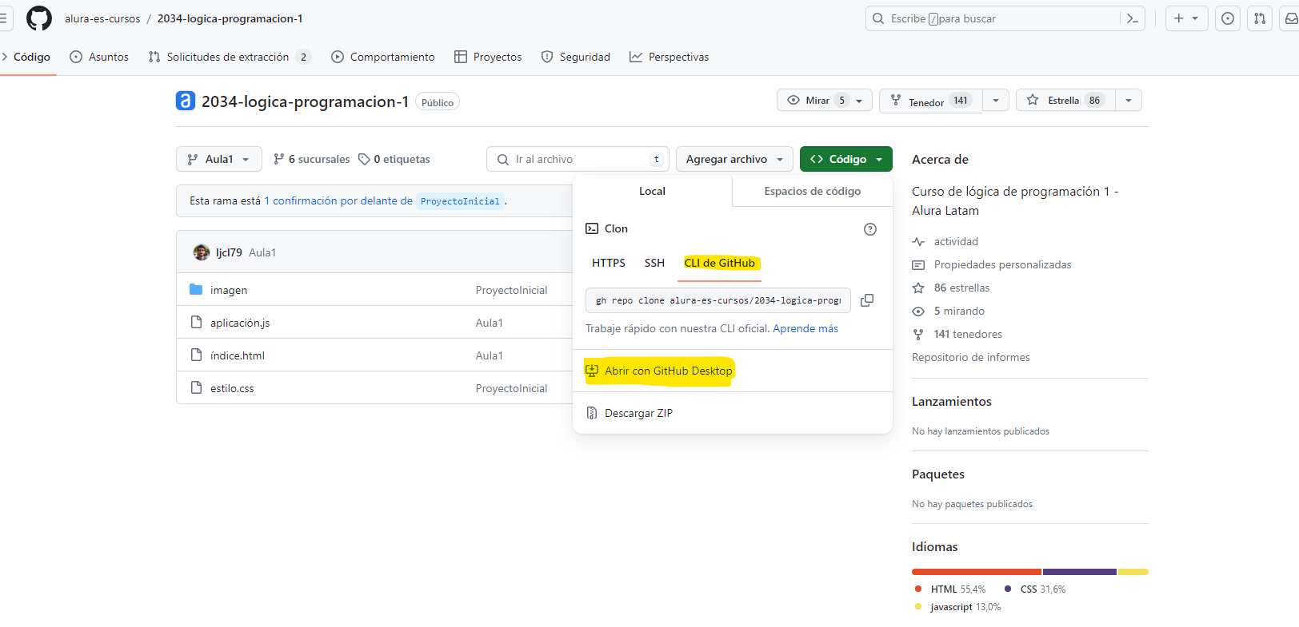Focus the Ir al archivo field
This screenshot has height=627, width=1299.
[578, 159]
